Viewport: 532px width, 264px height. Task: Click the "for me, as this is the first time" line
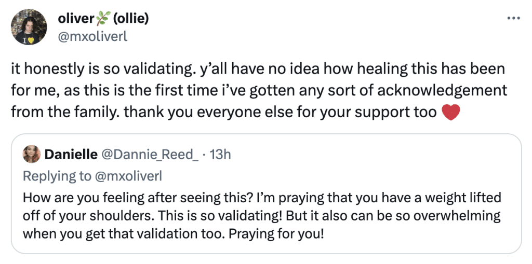click(x=259, y=91)
